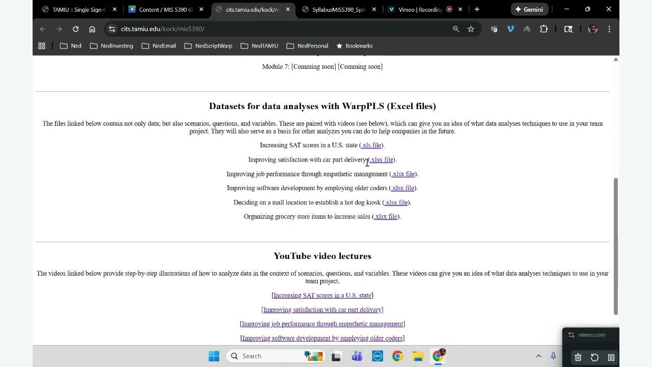Open the NedInvesting bookmarks folder

click(x=112, y=46)
